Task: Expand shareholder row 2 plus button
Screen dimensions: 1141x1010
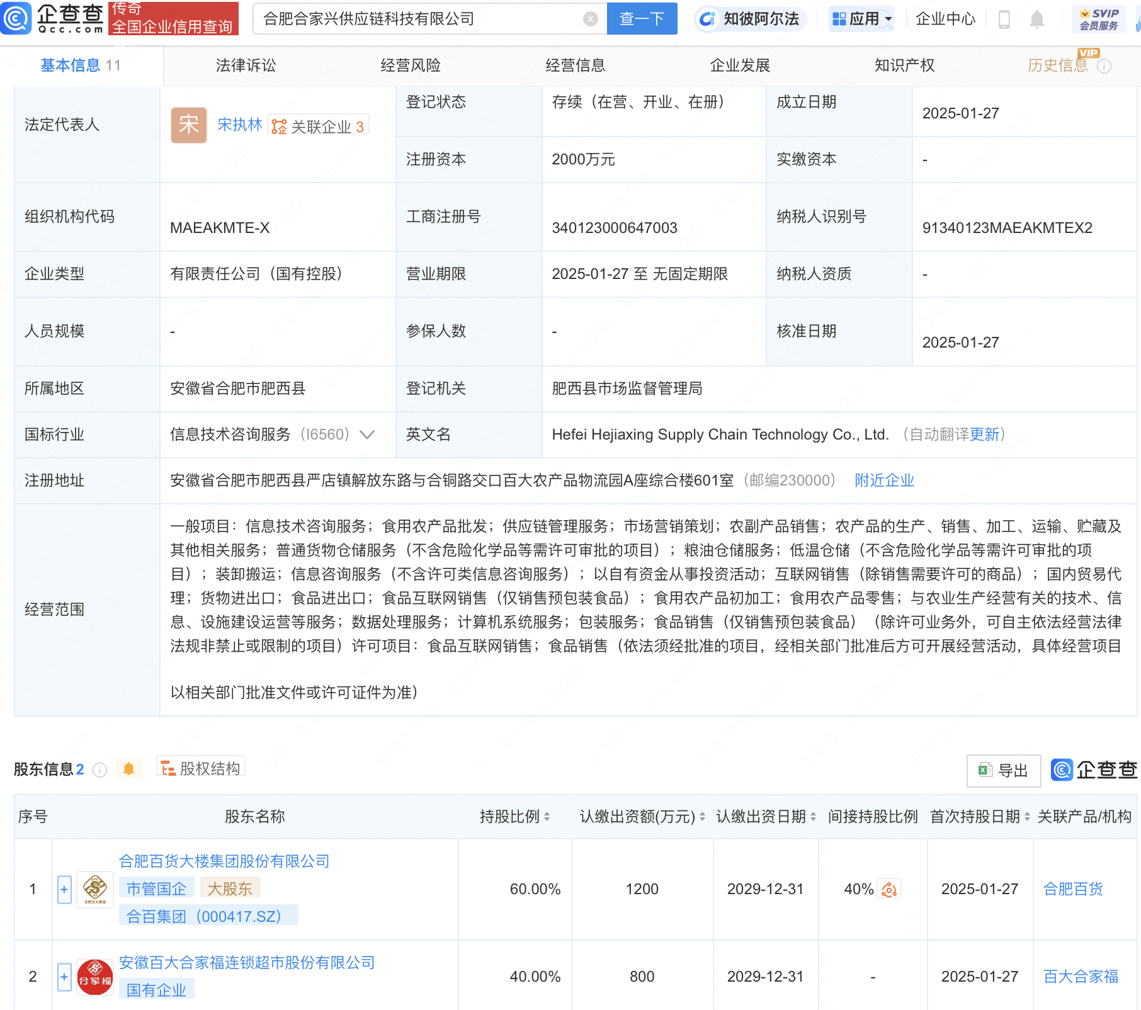Action: point(64,977)
